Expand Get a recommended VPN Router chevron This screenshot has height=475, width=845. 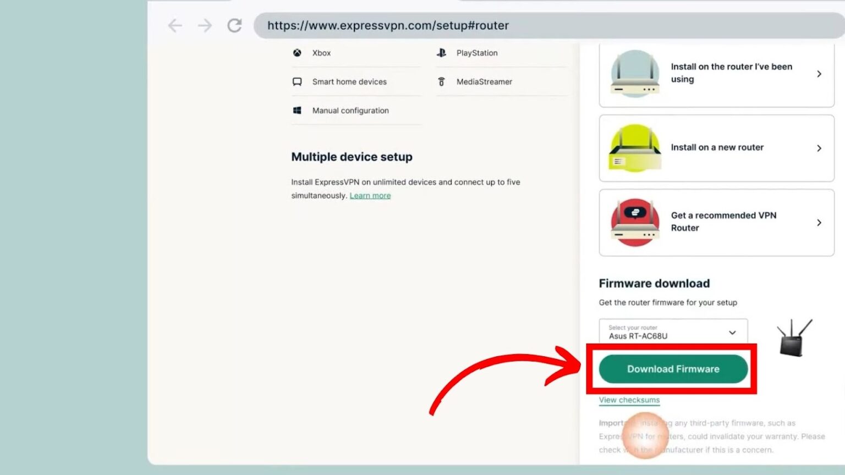click(819, 223)
